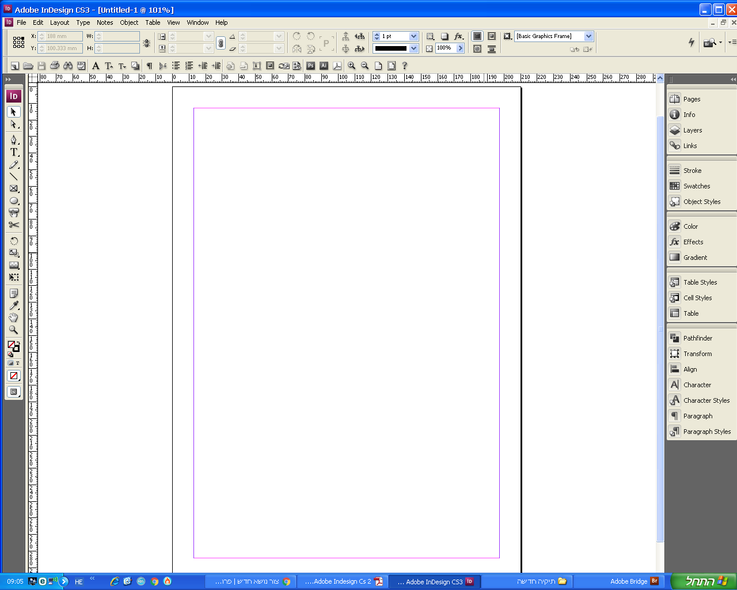The height and width of the screenshot is (590, 737).
Task: Toggle the preview mode button in toolbox
Action: click(x=14, y=392)
